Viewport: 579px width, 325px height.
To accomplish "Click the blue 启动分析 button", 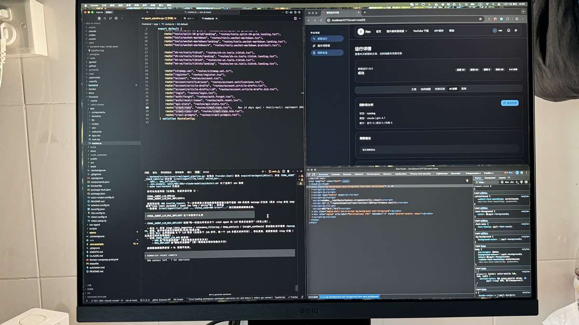I will [x=510, y=103].
